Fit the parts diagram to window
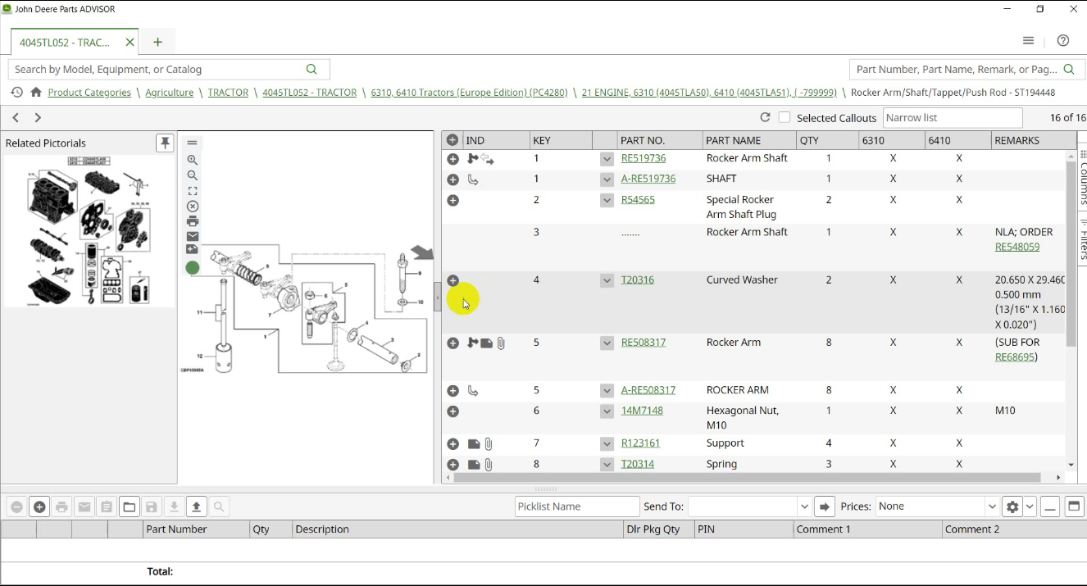The width and height of the screenshot is (1087, 586). click(x=193, y=191)
